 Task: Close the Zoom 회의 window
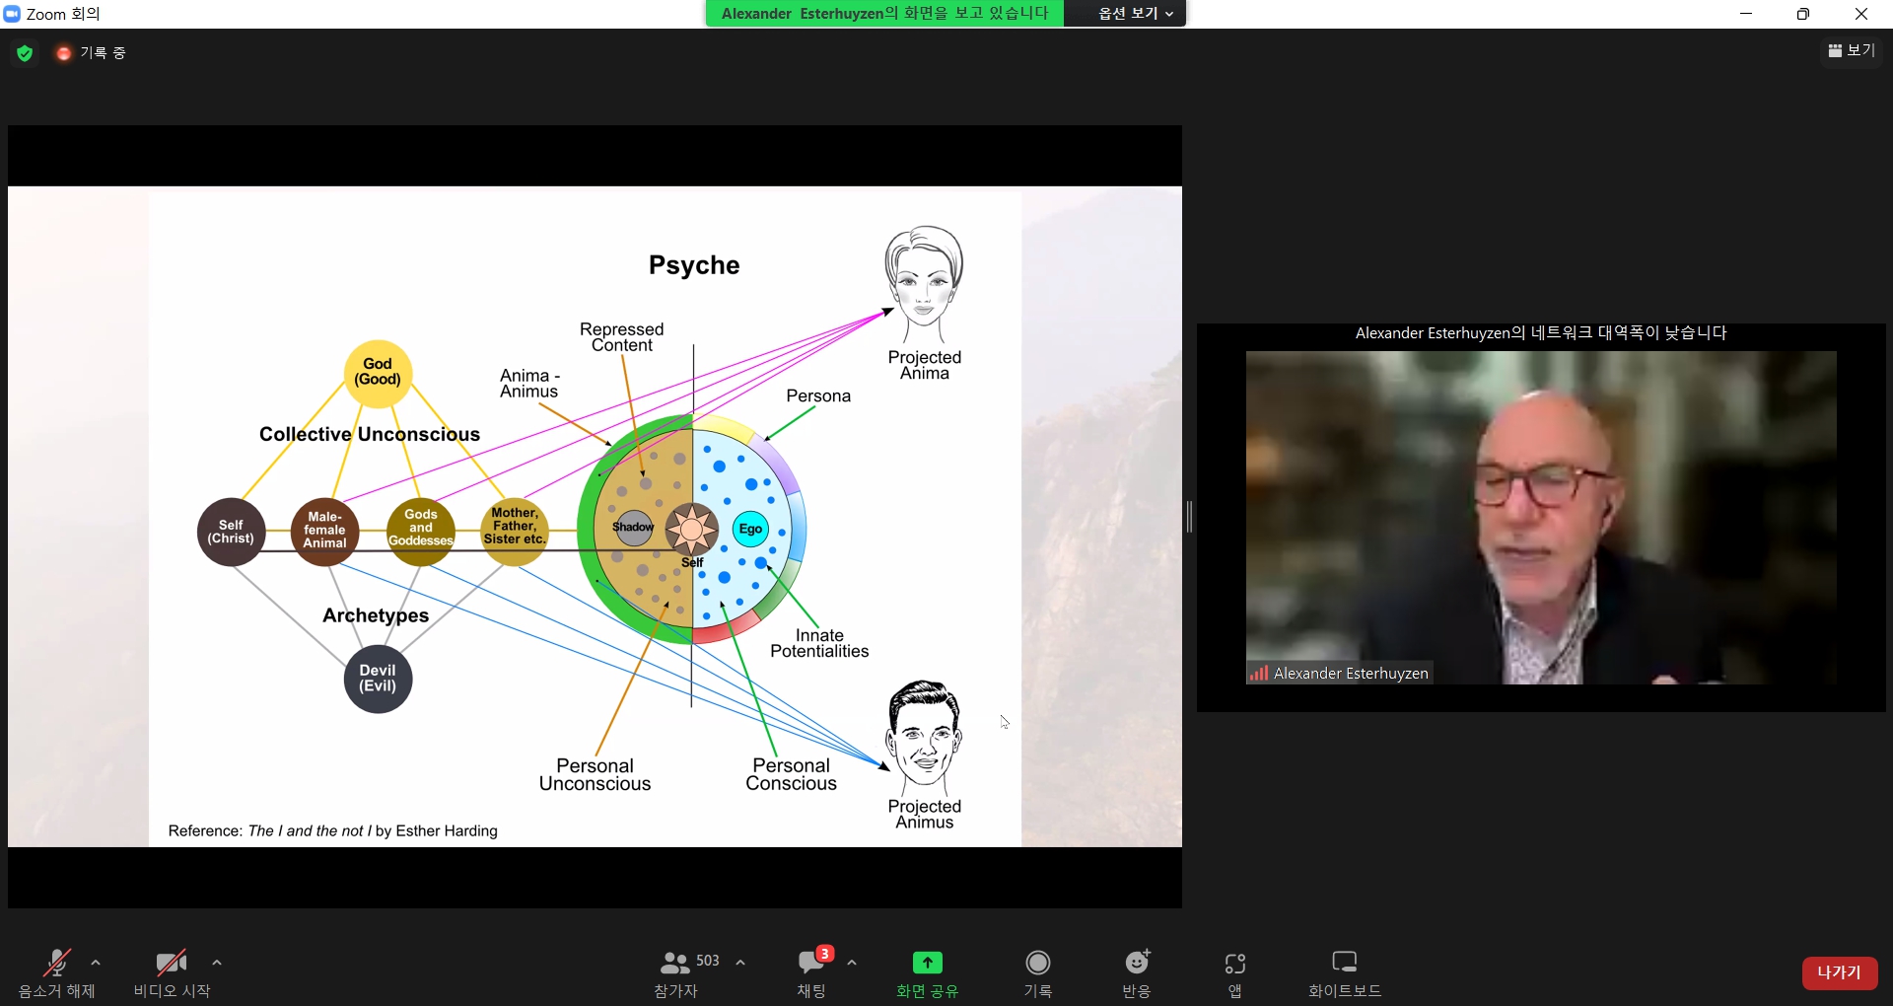click(1861, 14)
